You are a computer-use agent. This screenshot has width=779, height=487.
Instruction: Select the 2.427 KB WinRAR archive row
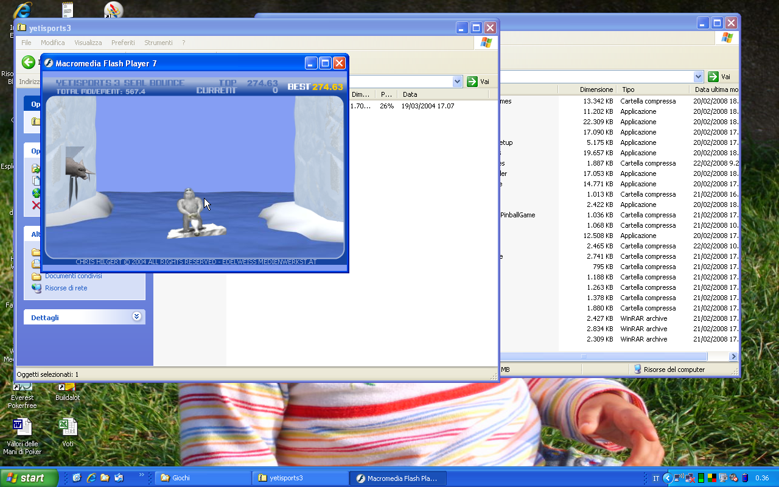pos(618,318)
